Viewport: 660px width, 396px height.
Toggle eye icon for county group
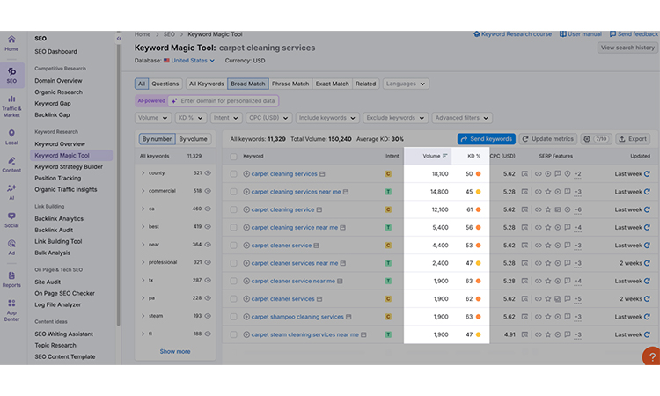[208, 173]
